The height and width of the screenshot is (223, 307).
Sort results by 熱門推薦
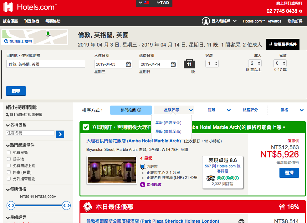point(131,110)
